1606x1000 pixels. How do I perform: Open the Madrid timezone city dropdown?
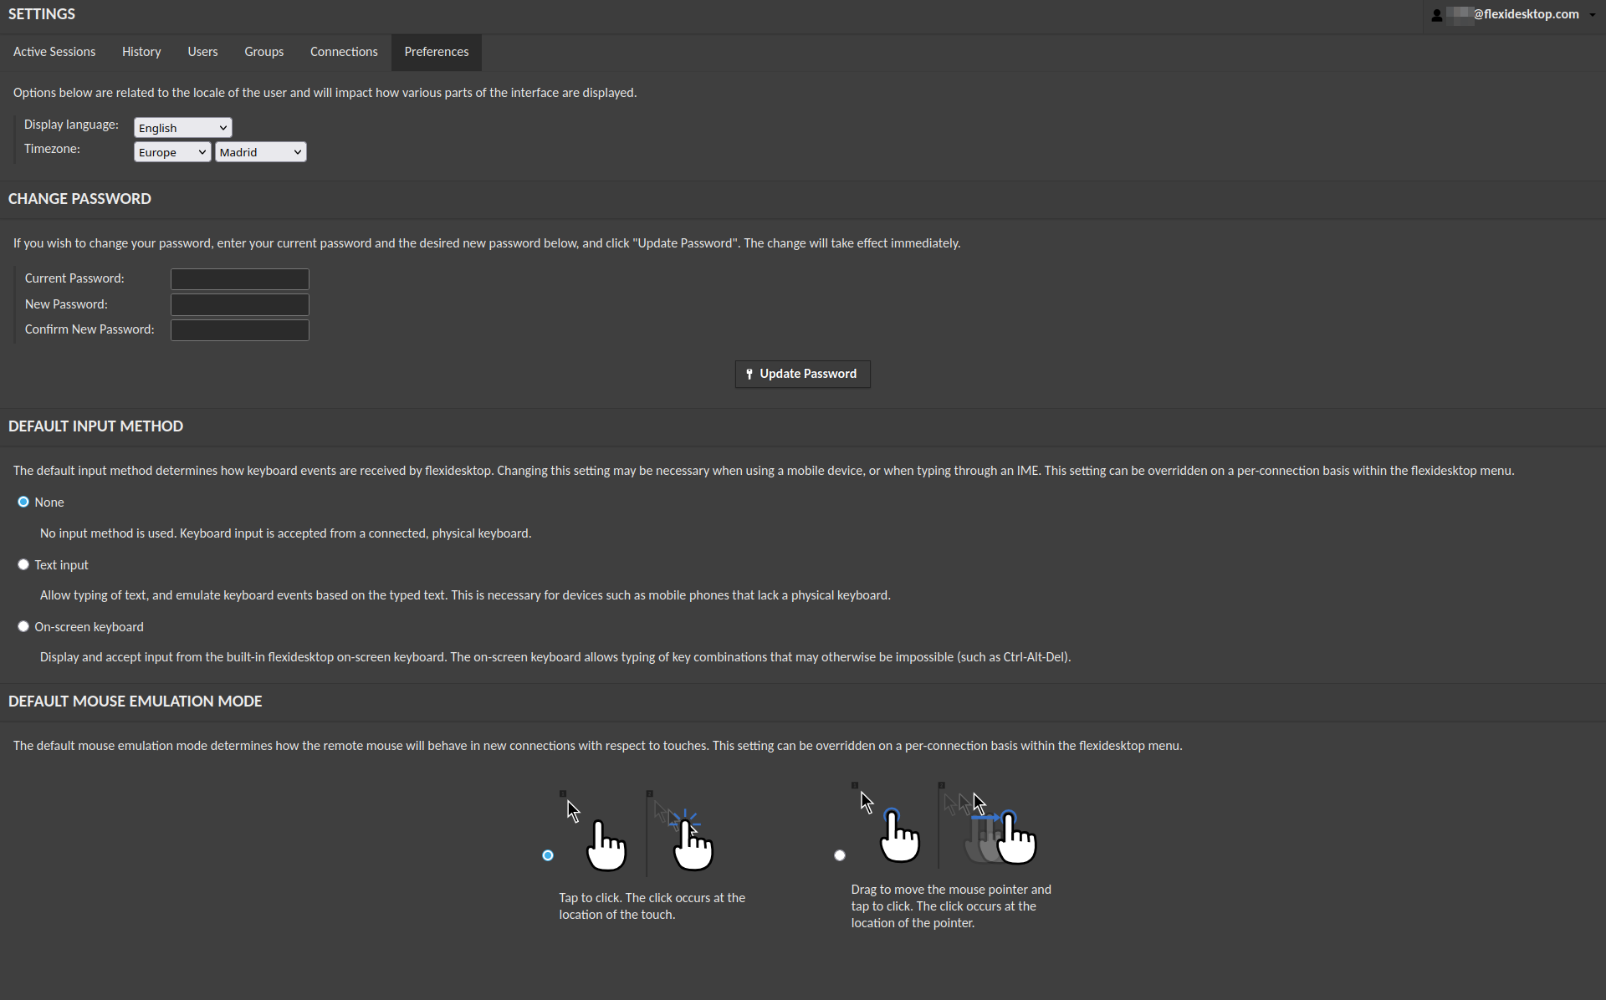click(260, 152)
